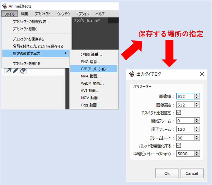The height and width of the screenshot is (185, 212).
Task: Increase フレームレート with up arrow
Action: pos(197,136)
